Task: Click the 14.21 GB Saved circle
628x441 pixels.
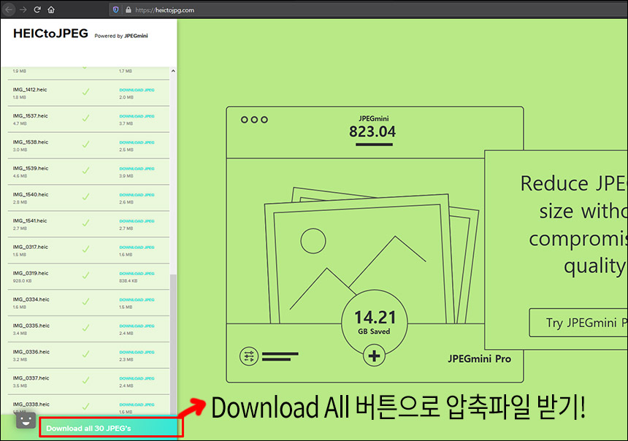Action: coord(375,323)
